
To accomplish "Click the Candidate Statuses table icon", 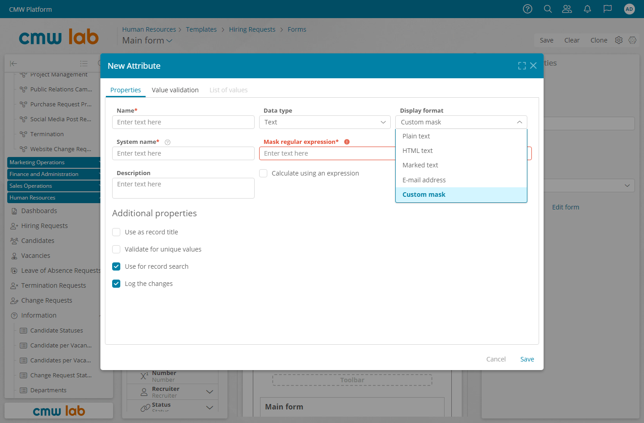I will tap(24, 331).
